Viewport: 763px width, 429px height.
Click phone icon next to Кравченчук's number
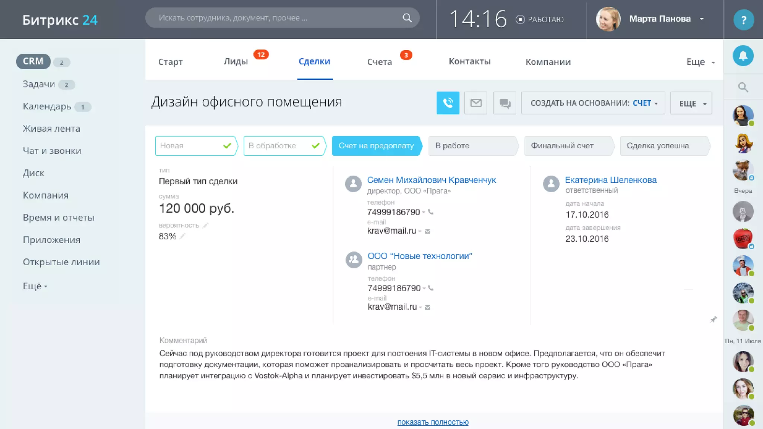click(431, 212)
